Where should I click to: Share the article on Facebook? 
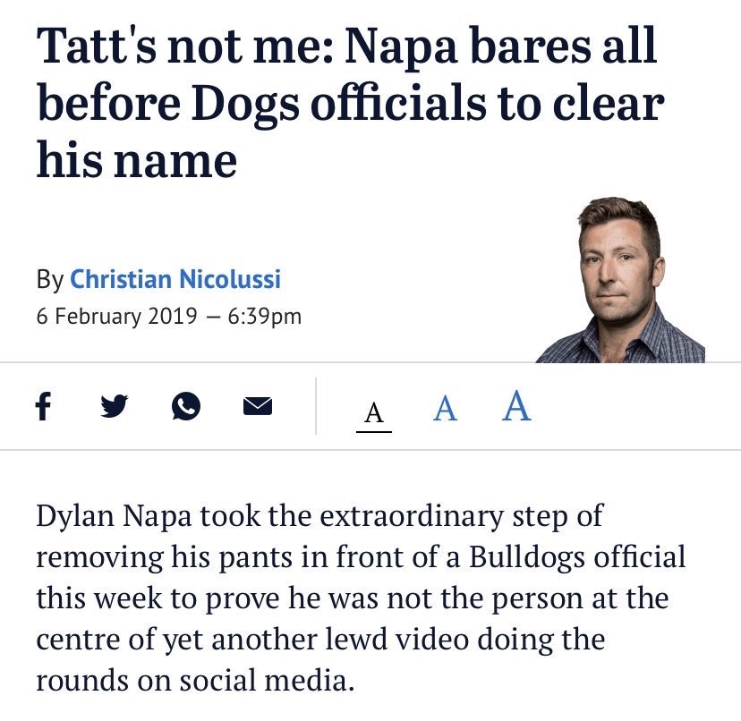click(42, 407)
